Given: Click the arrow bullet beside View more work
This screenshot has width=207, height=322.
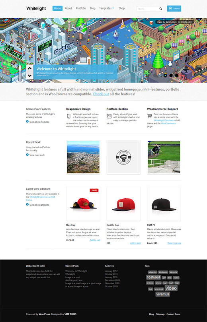Looking at the screenshot, I should pos(27,155).
